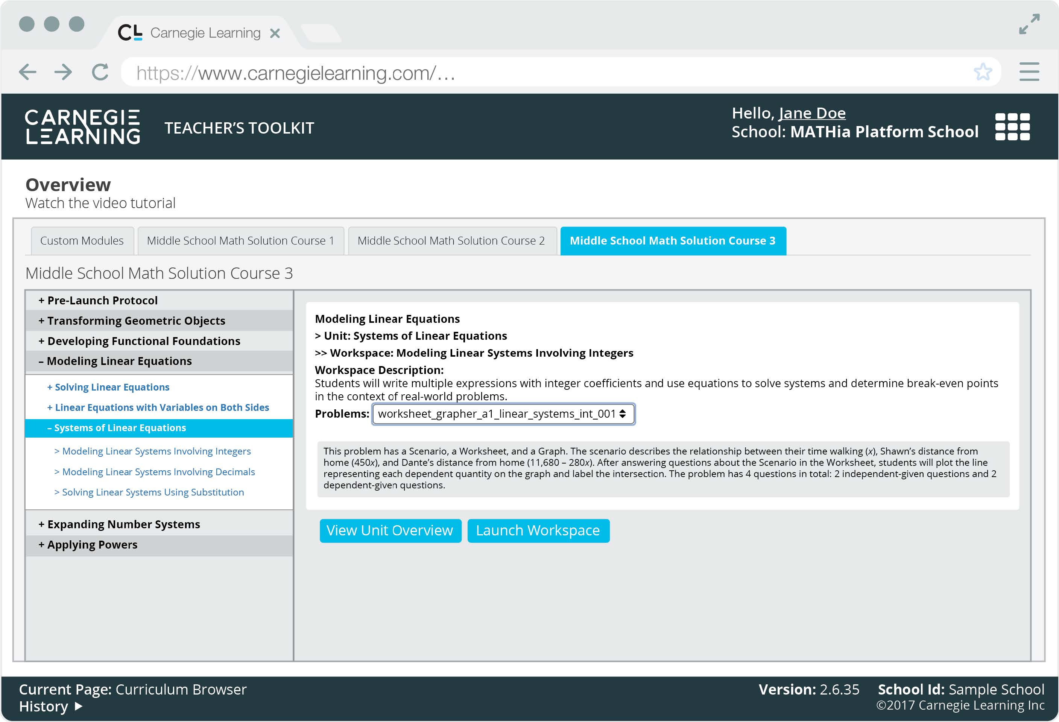The image size is (1059, 722).
Task: Click the address bar URL field
Action: pos(561,72)
